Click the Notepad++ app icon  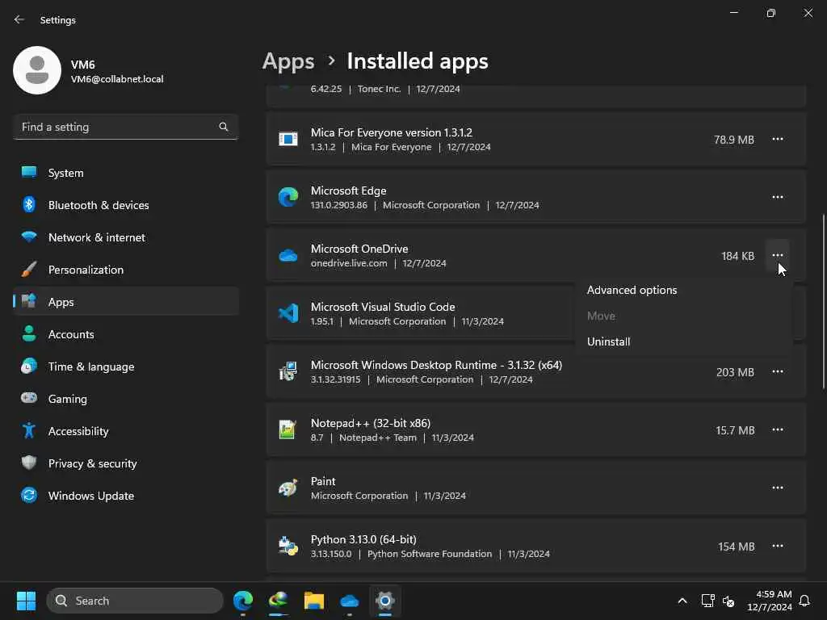(x=288, y=429)
